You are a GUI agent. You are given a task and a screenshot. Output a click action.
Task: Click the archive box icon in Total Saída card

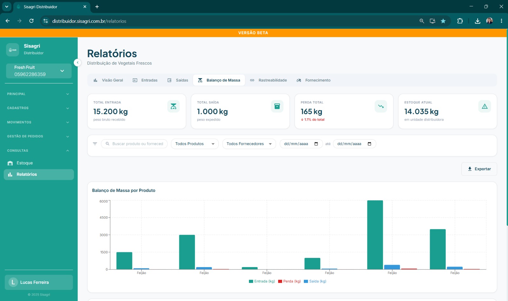(x=277, y=106)
